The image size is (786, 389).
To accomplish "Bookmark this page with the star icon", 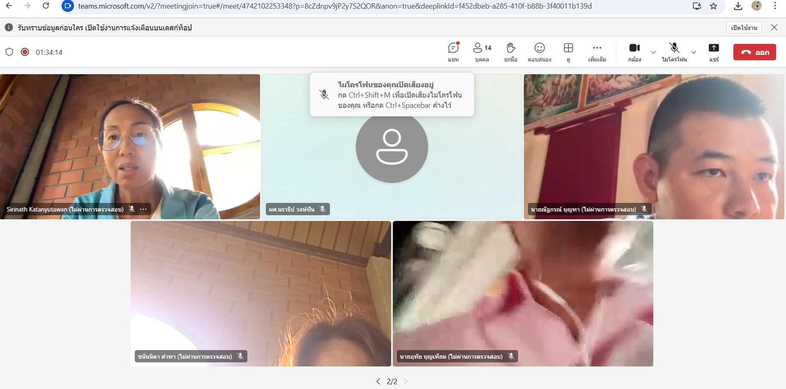I will (x=714, y=6).
